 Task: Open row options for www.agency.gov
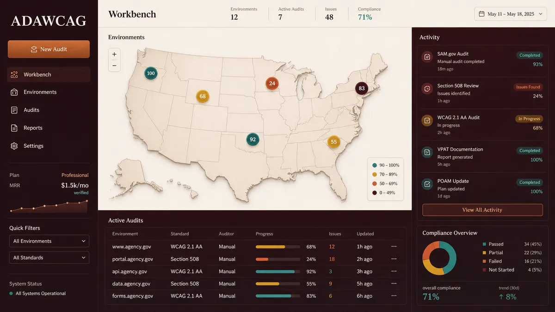(x=394, y=246)
